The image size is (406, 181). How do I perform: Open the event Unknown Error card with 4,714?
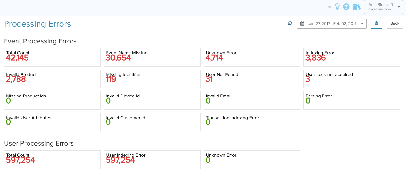252,57
